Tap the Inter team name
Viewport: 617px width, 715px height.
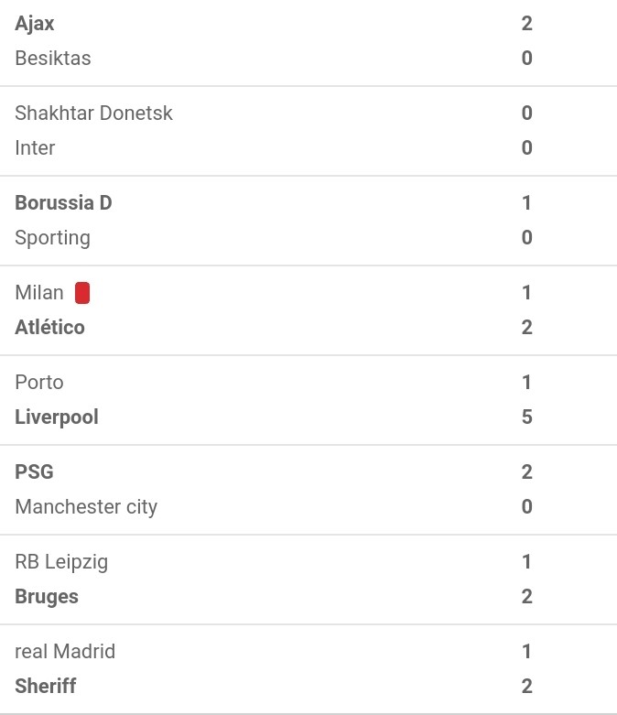[x=35, y=147]
